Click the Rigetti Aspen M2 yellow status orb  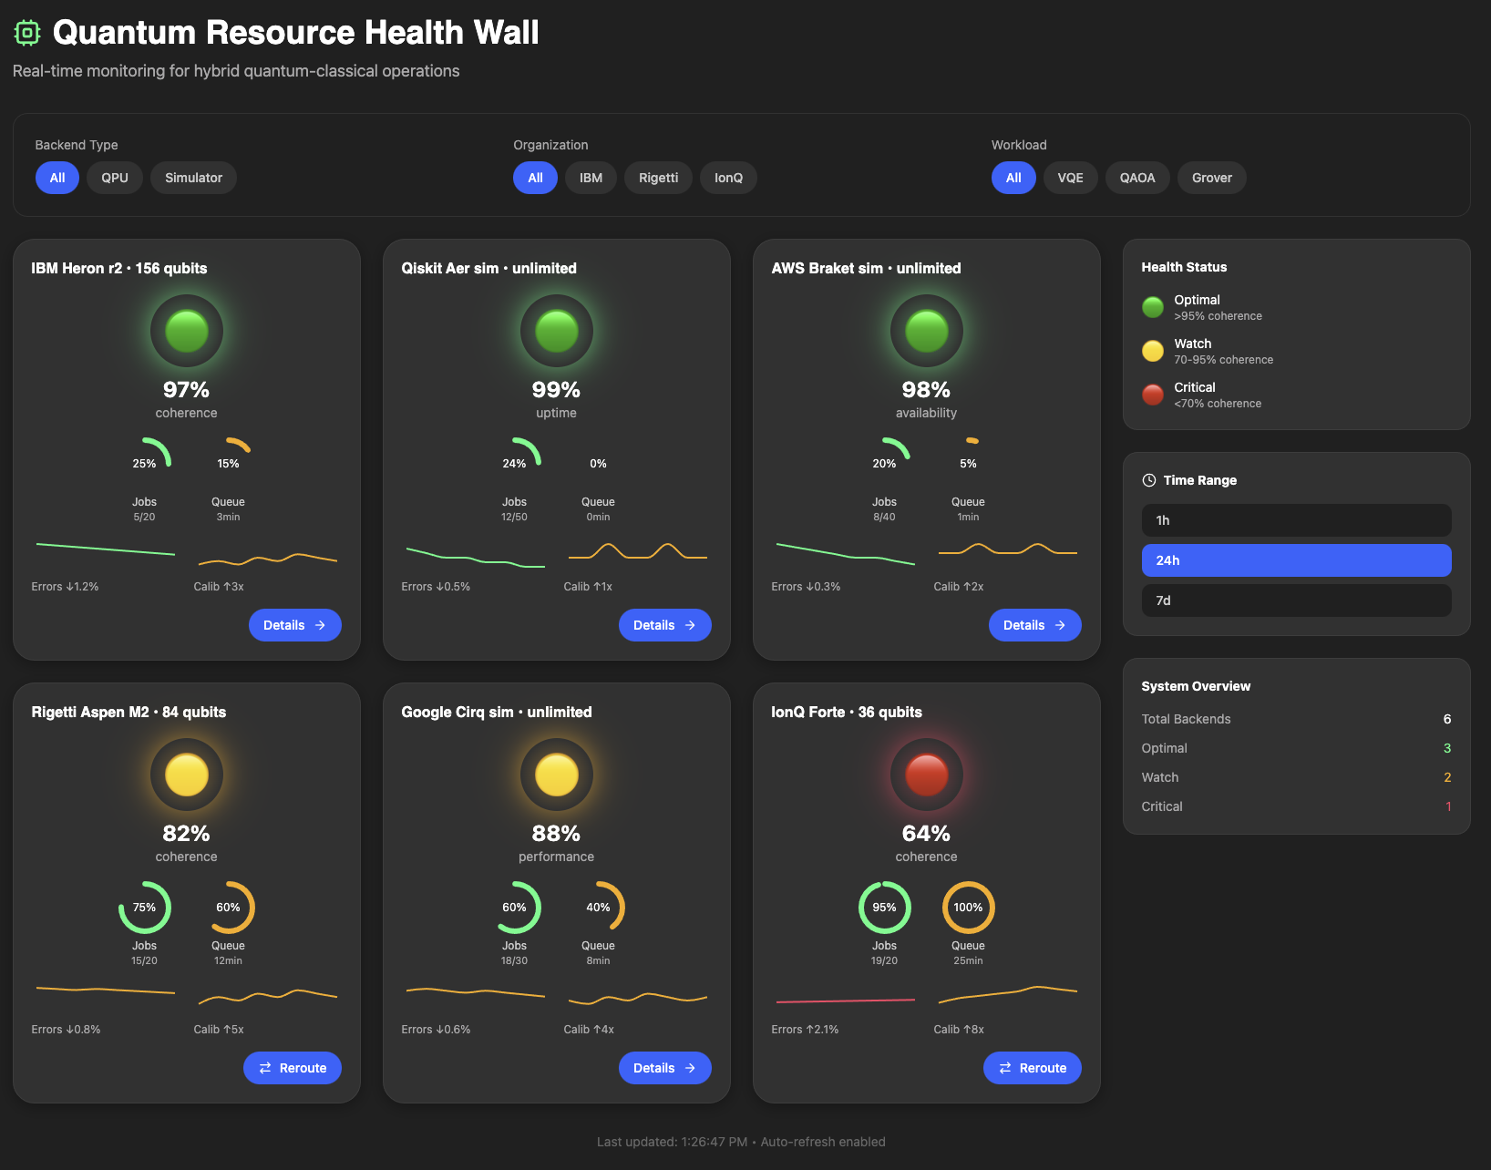(x=187, y=775)
